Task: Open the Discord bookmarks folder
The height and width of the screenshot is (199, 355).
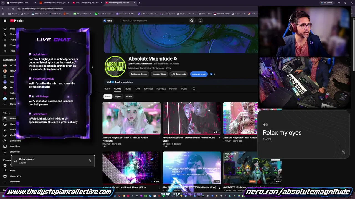Action: [25, 14]
